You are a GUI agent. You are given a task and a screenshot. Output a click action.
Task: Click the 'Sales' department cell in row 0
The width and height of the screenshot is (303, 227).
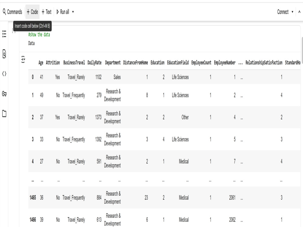click(117, 77)
